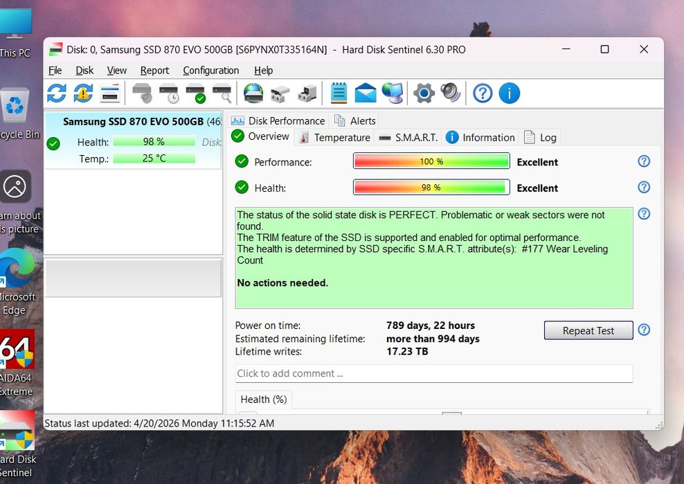Open the S.M.A.R.T. tab
The height and width of the screenshot is (484, 684).
tap(408, 138)
